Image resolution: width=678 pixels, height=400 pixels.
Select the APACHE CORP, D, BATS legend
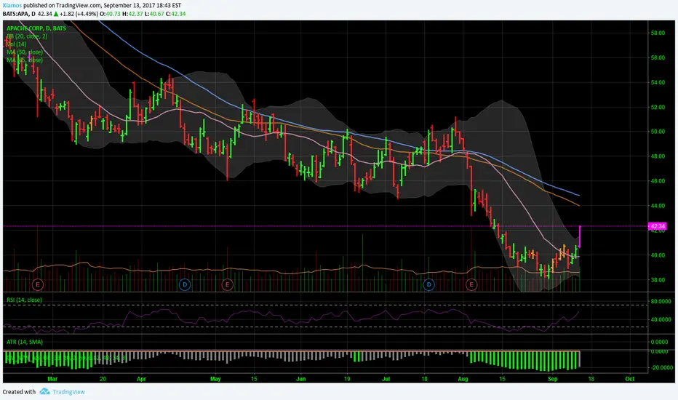(x=36, y=28)
